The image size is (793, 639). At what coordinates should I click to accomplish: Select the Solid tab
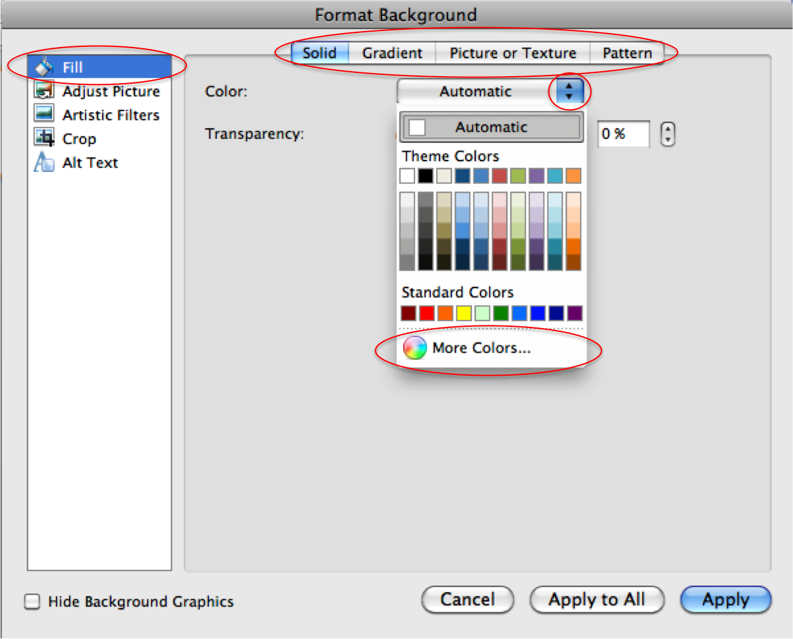tap(319, 53)
